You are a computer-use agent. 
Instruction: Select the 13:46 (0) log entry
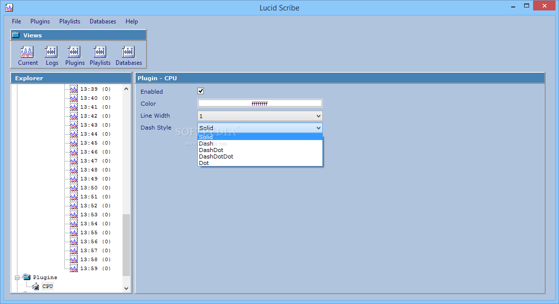[x=95, y=152]
